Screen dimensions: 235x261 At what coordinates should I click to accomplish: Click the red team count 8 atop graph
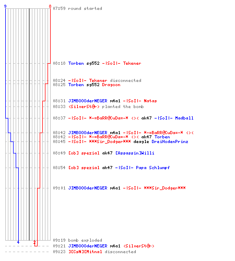(50, 6)
